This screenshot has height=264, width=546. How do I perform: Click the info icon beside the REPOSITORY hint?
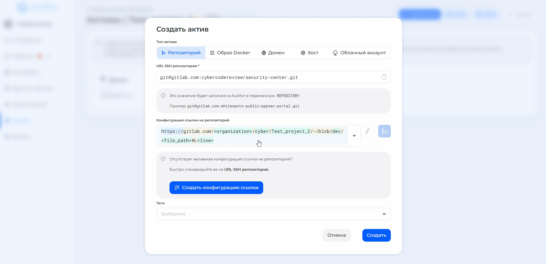click(163, 96)
